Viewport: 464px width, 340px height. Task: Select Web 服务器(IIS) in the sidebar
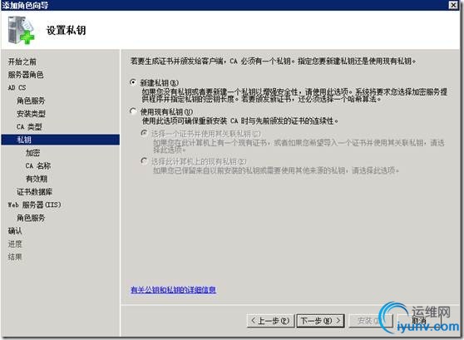[x=34, y=204]
